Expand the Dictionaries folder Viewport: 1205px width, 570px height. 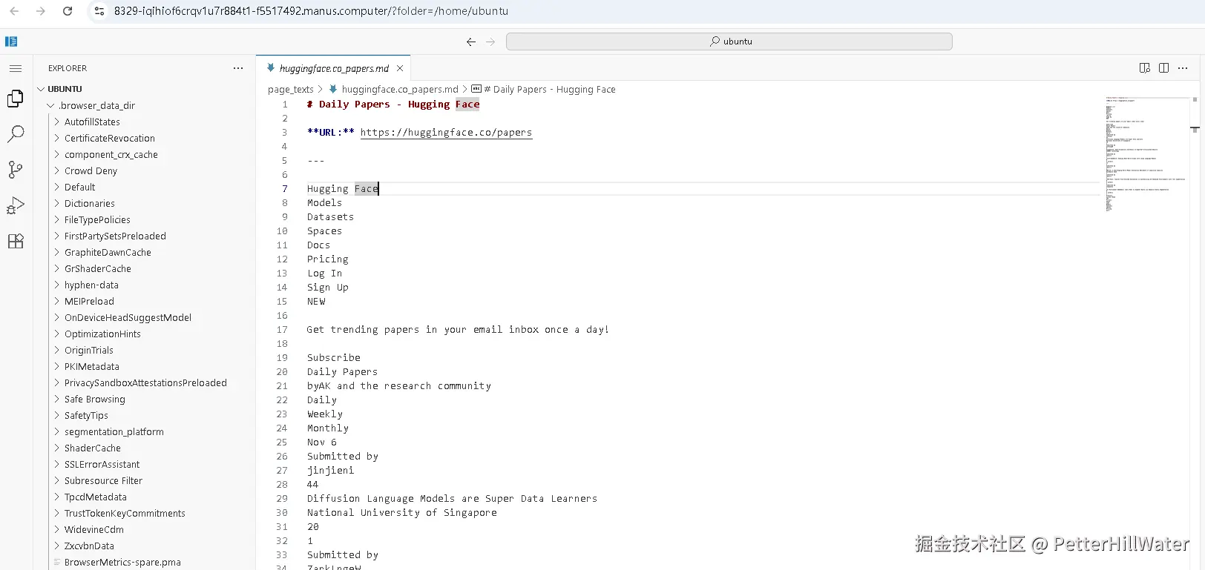(x=89, y=203)
